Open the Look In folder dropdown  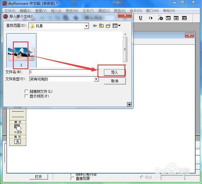coord(86,26)
